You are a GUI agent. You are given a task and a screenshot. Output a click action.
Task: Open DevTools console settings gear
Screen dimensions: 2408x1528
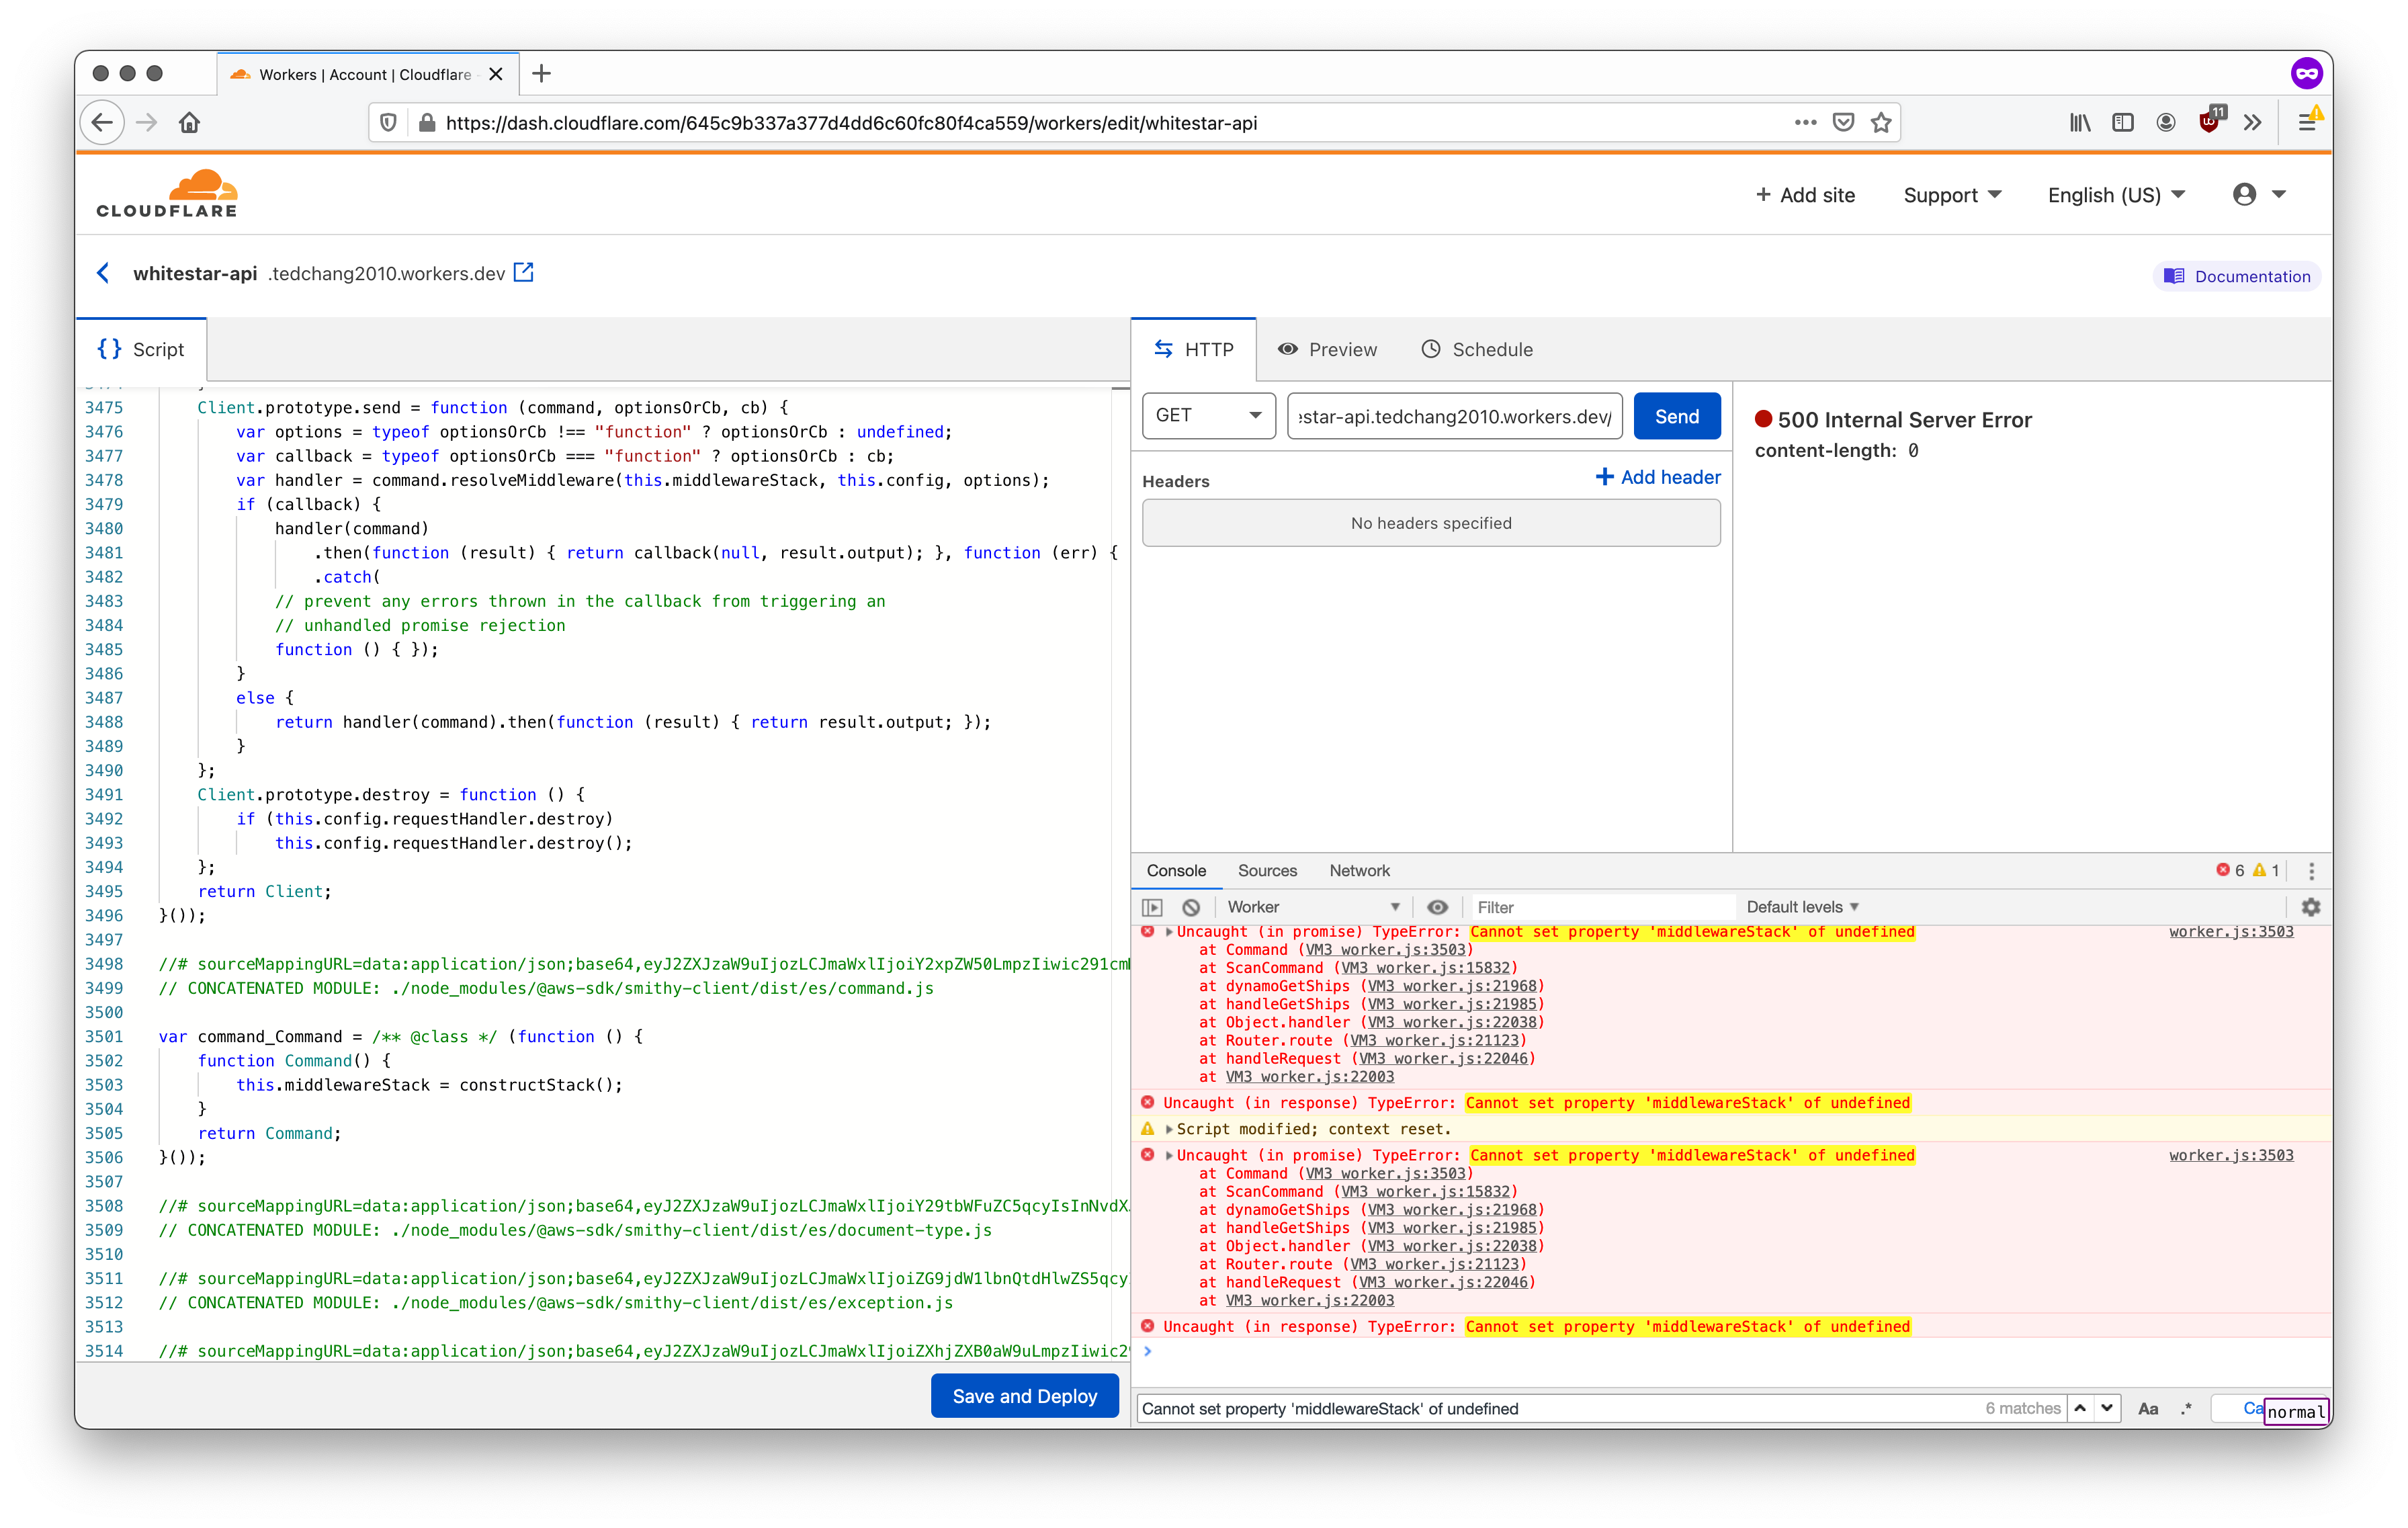click(2311, 907)
